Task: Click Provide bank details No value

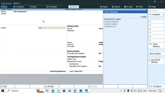Action: [x=100, y=53]
